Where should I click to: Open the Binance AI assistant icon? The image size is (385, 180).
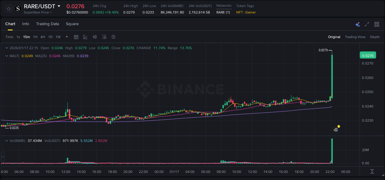coord(358,24)
